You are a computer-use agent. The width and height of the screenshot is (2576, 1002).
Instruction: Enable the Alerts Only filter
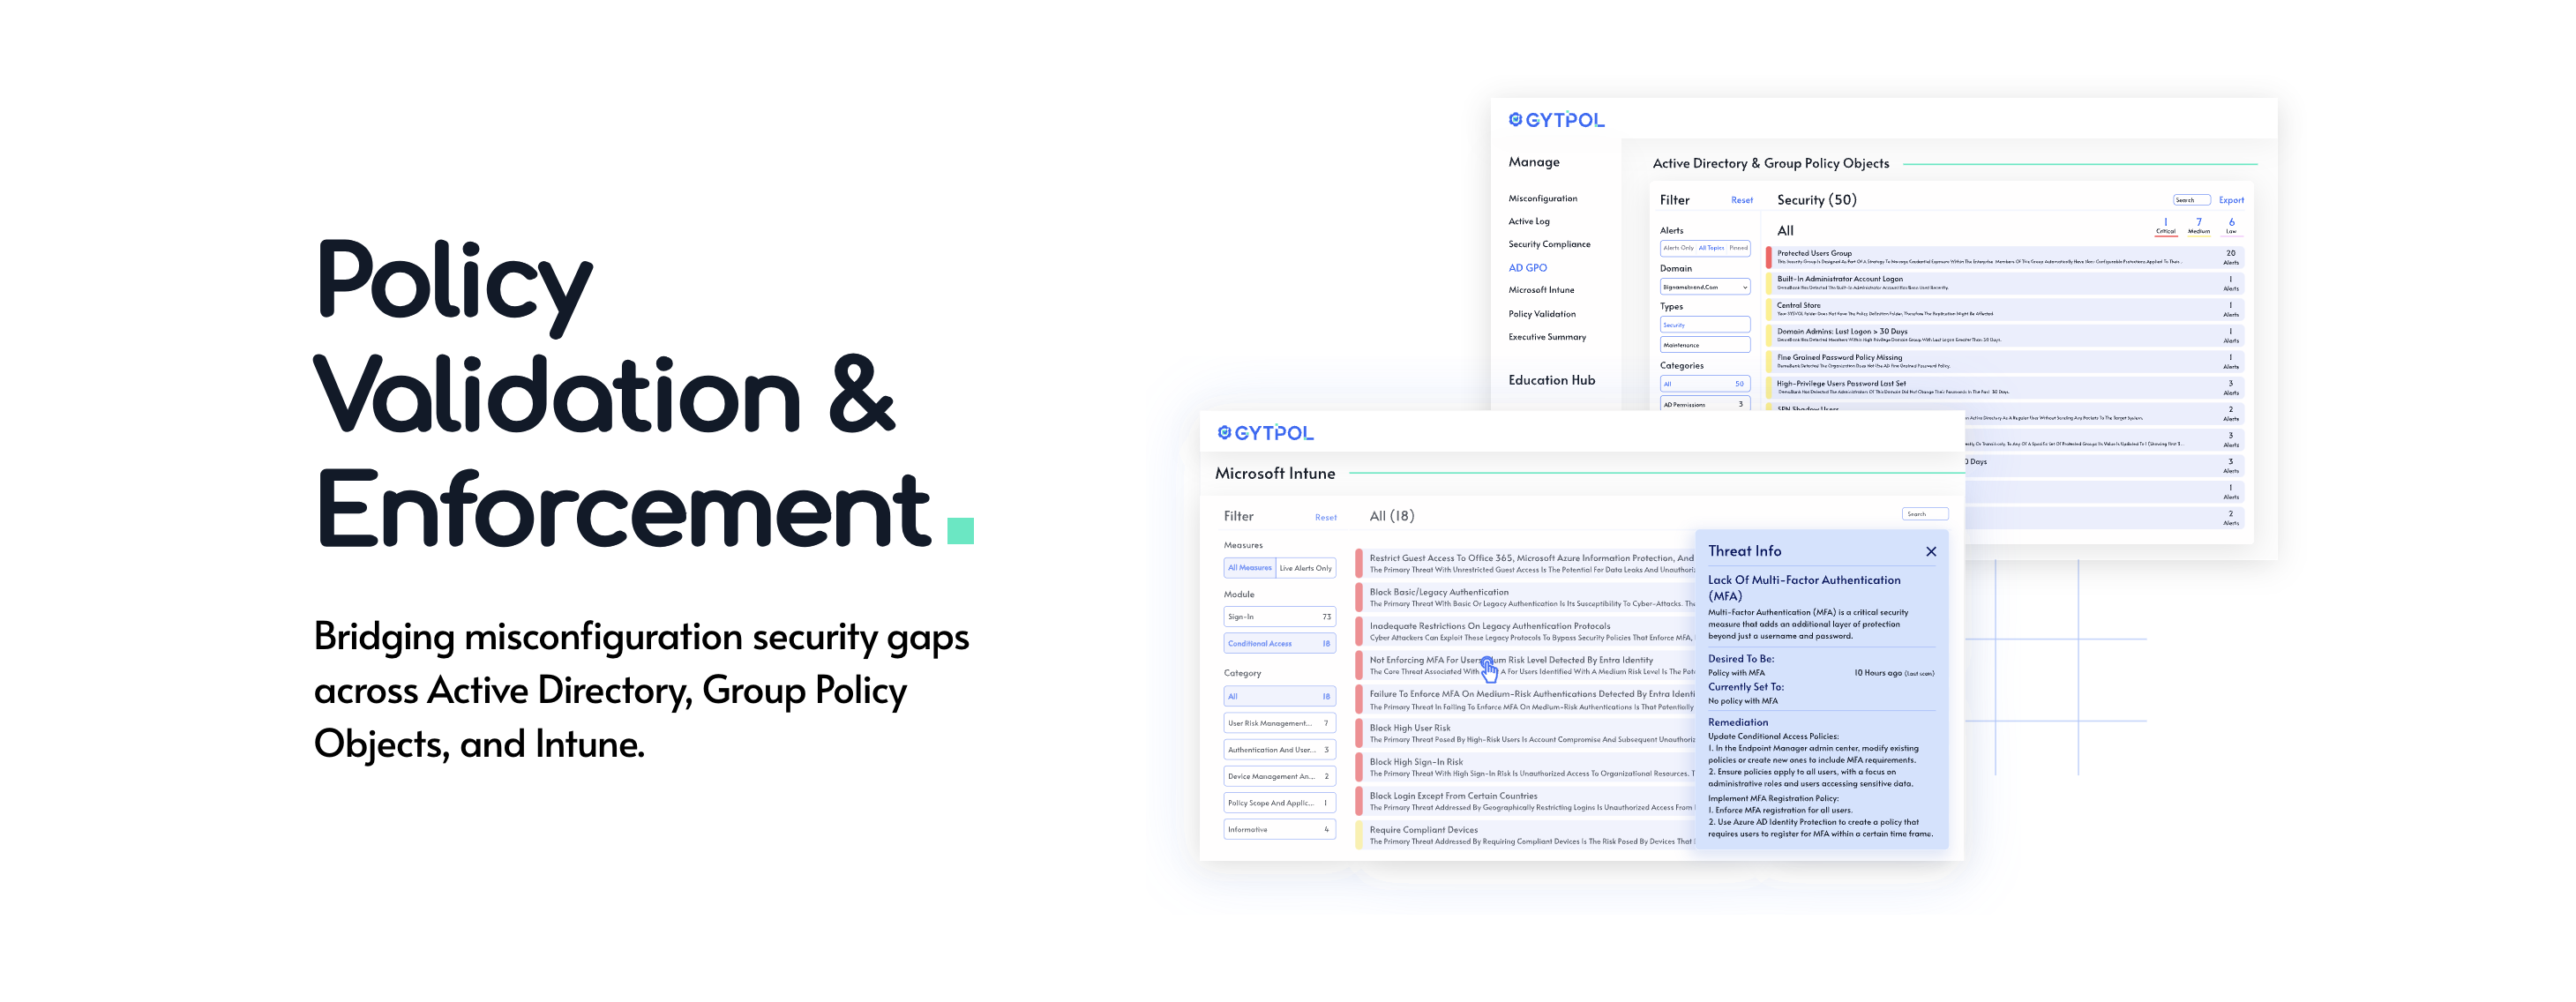1677,248
